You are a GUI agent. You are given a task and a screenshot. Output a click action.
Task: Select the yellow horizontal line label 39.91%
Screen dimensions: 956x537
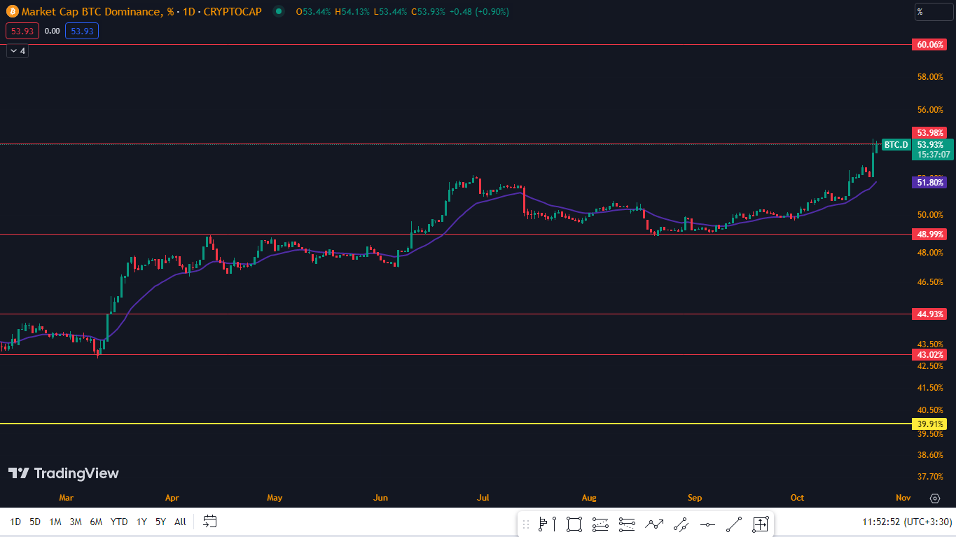coord(931,424)
